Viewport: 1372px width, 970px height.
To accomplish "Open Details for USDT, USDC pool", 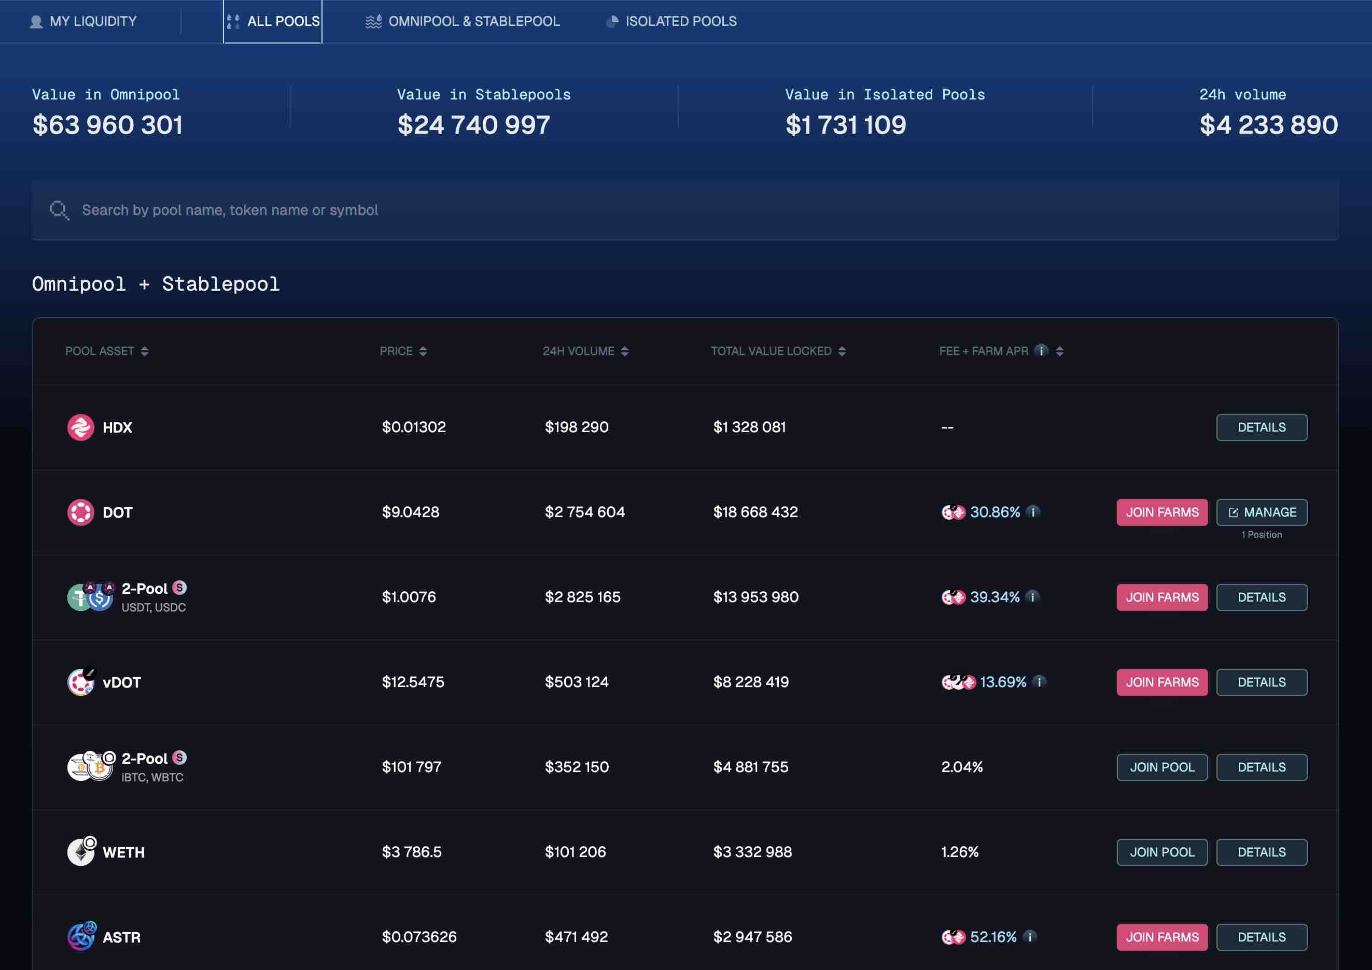I will tap(1262, 597).
